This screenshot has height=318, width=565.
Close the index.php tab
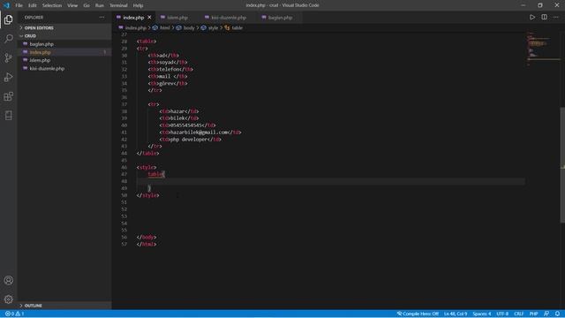point(149,18)
